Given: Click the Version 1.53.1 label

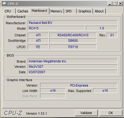Looking at the screenshot, I should coord(36,113).
